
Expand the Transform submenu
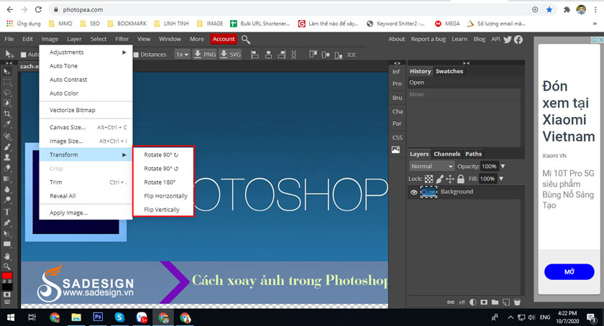pos(86,154)
